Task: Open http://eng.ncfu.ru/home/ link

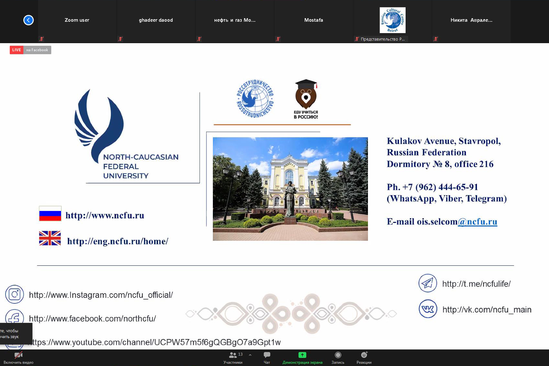Action: click(117, 241)
